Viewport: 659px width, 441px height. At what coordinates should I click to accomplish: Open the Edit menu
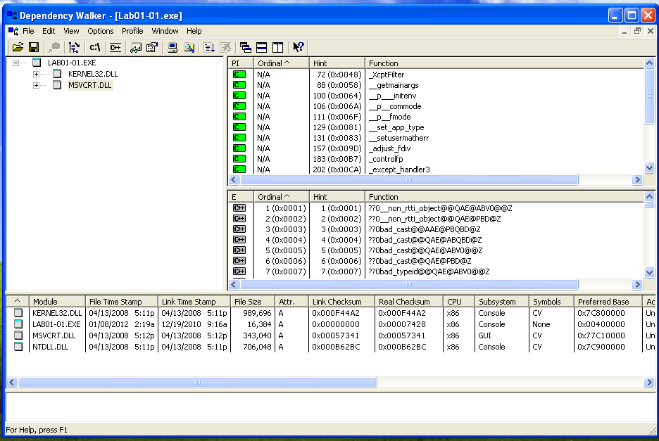[49, 31]
